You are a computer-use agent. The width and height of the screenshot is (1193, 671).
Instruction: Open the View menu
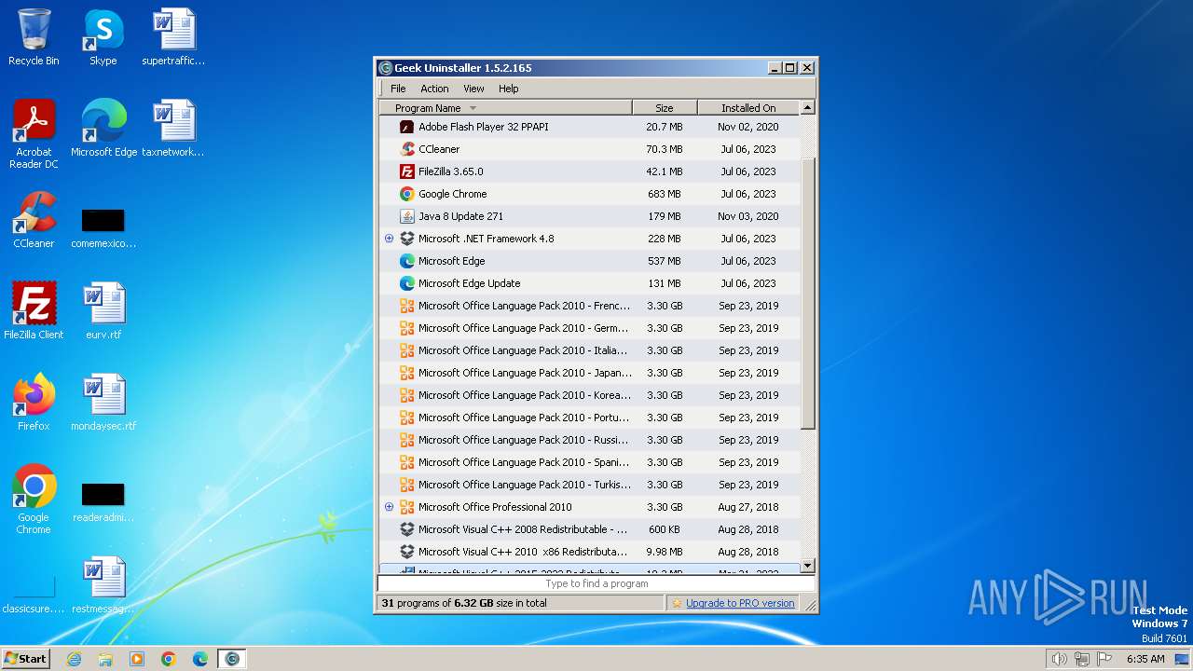pyautogui.click(x=473, y=89)
